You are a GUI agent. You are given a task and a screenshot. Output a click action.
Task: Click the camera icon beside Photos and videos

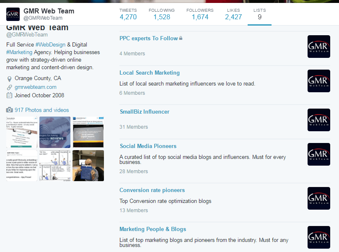(9, 110)
